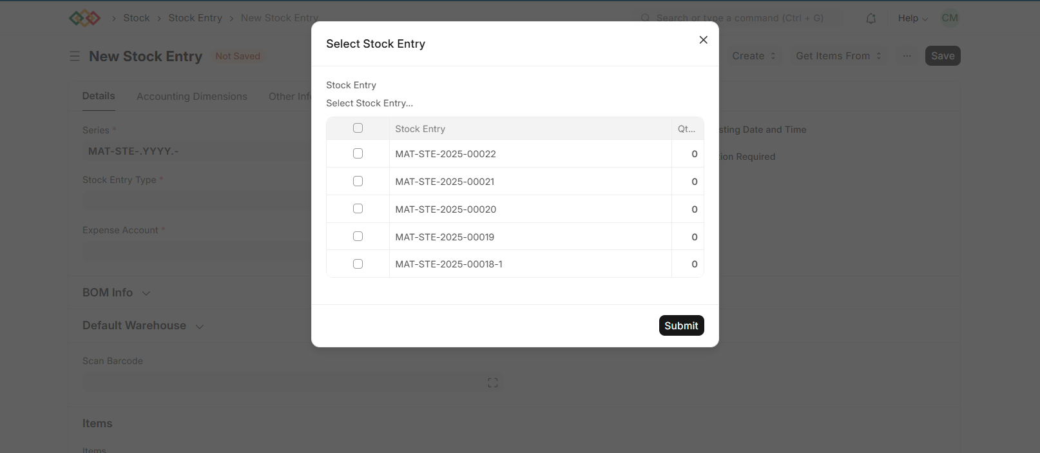This screenshot has width=1040, height=453.
Task: Open the notifications bell
Action: coord(871,19)
